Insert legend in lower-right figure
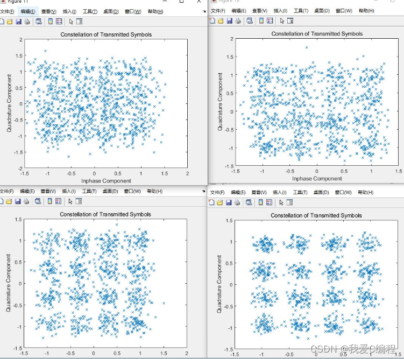 point(270,202)
